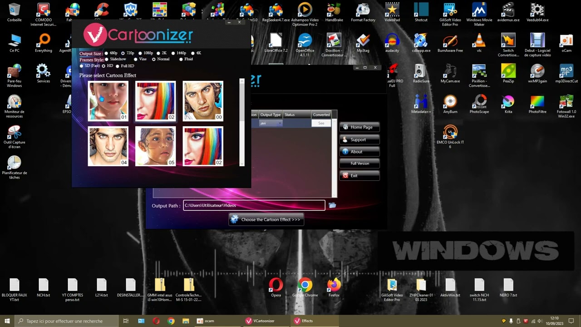
Task: Launch Mp3tag from the desktop
Action: pos(363,43)
